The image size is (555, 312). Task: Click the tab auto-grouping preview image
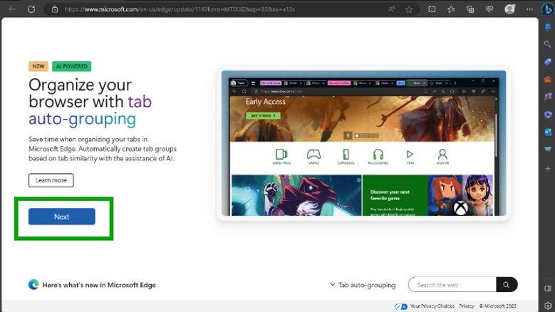pyautogui.click(x=363, y=143)
